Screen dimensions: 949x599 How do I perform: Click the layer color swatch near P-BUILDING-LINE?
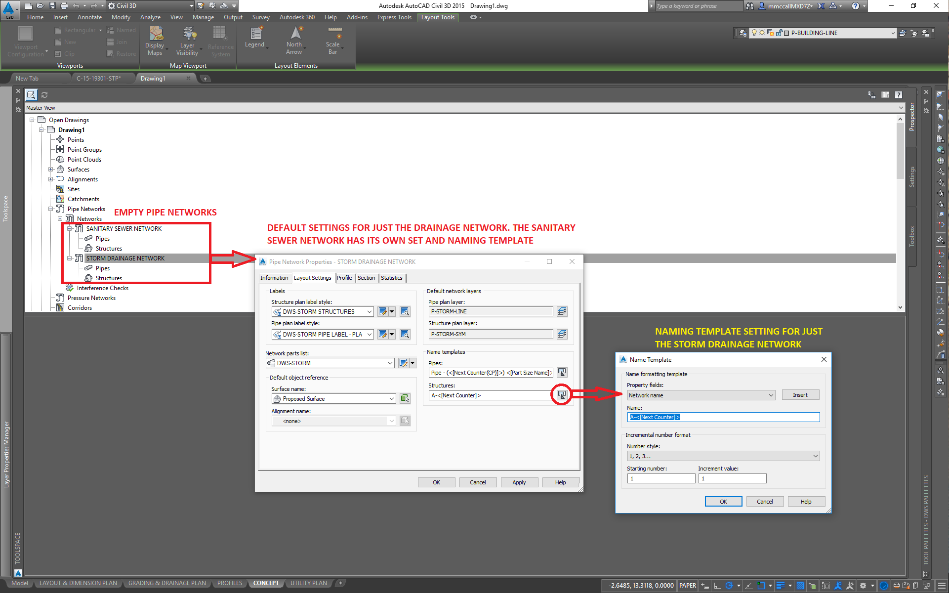click(786, 33)
